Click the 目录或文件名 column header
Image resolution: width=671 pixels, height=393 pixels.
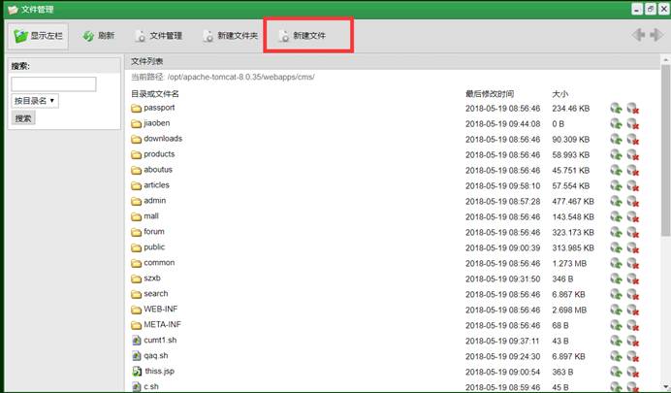point(155,94)
